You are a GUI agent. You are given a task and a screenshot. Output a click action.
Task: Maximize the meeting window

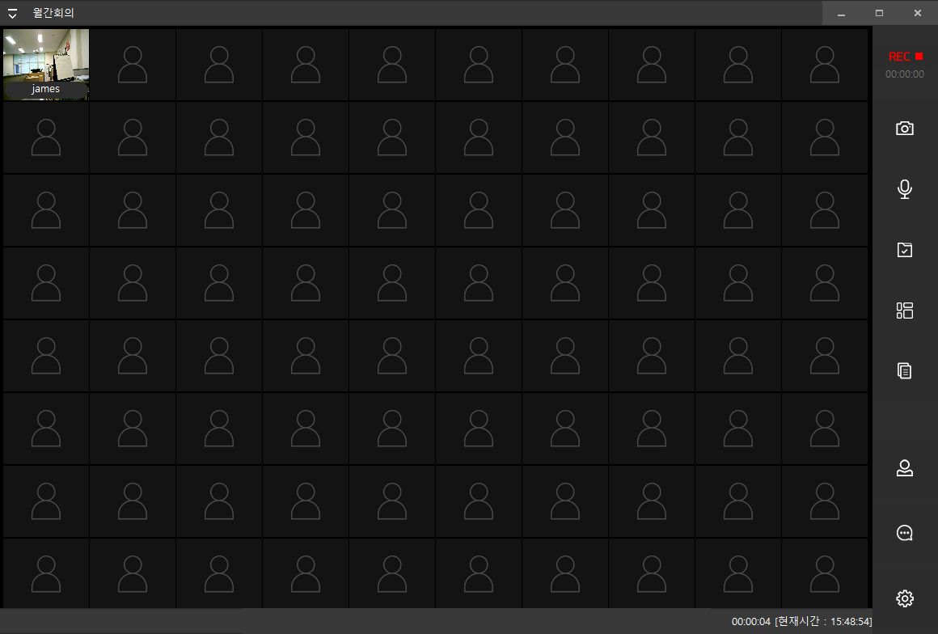880,13
